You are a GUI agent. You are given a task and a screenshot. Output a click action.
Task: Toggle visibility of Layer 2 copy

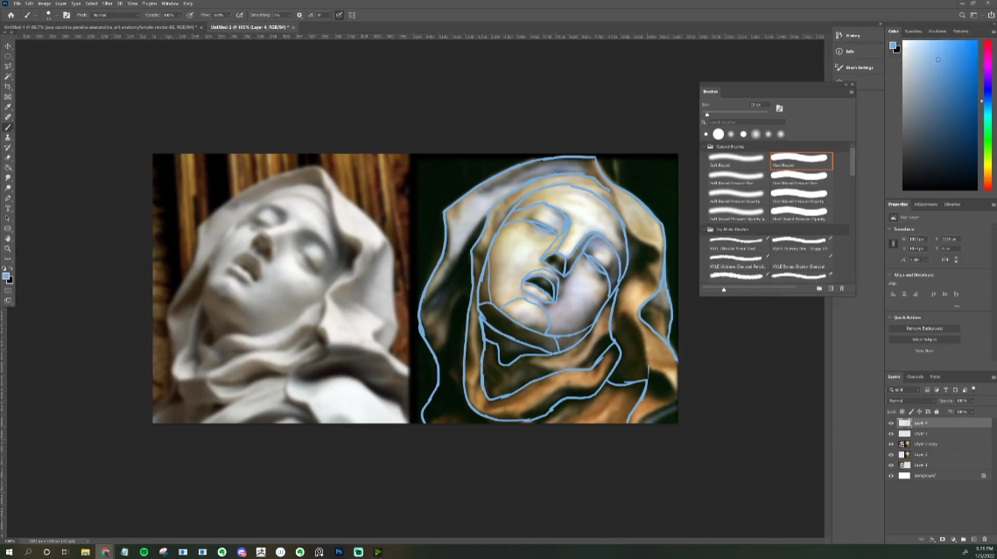tap(891, 444)
